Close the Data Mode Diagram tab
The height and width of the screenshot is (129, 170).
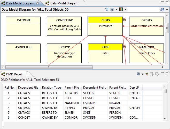[37, 3]
